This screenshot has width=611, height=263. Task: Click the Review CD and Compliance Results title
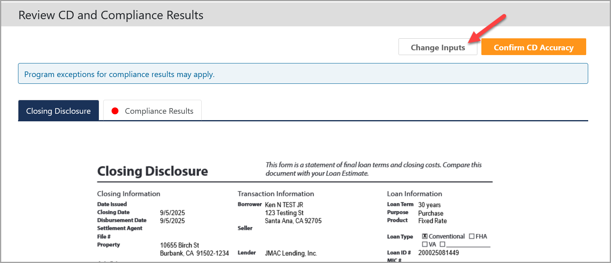[x=111, y=15]
